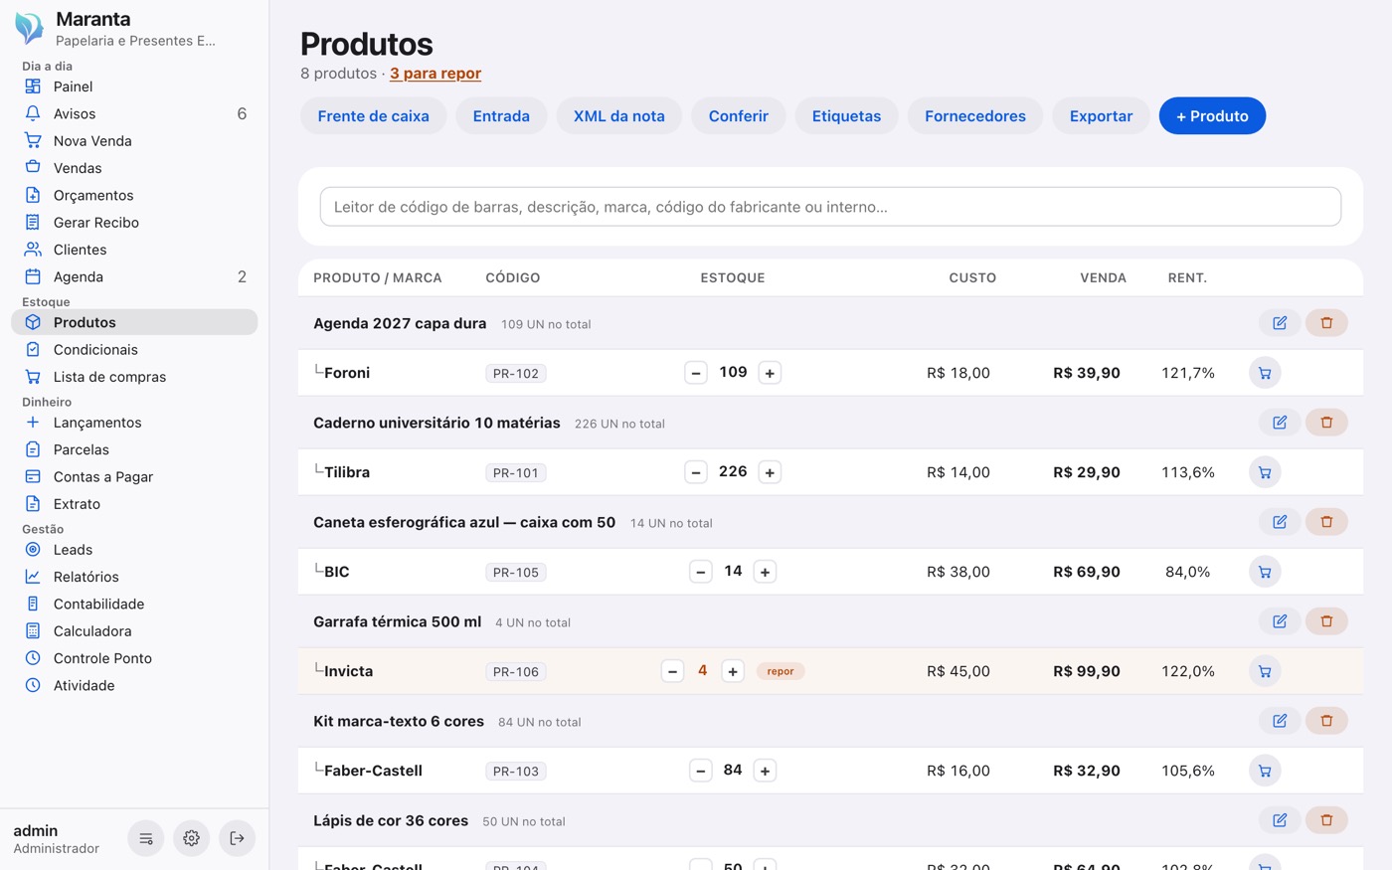Image resolution: width=1392 pixels, height=870 pixels.
Task: Delete Caderno universitário 10 matérias product
Action: [x=1326, y=423]
